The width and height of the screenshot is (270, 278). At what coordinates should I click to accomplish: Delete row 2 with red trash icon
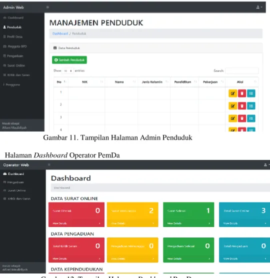point(242,106)
